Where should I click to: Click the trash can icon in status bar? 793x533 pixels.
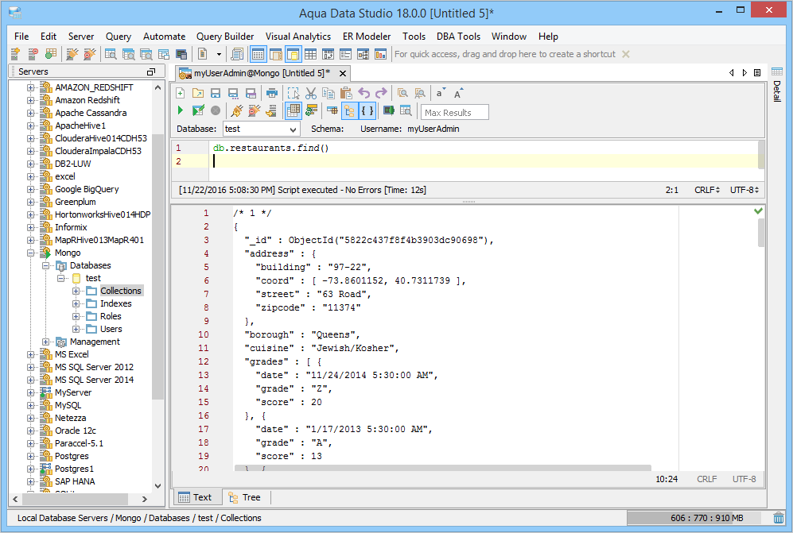(779, 518)
